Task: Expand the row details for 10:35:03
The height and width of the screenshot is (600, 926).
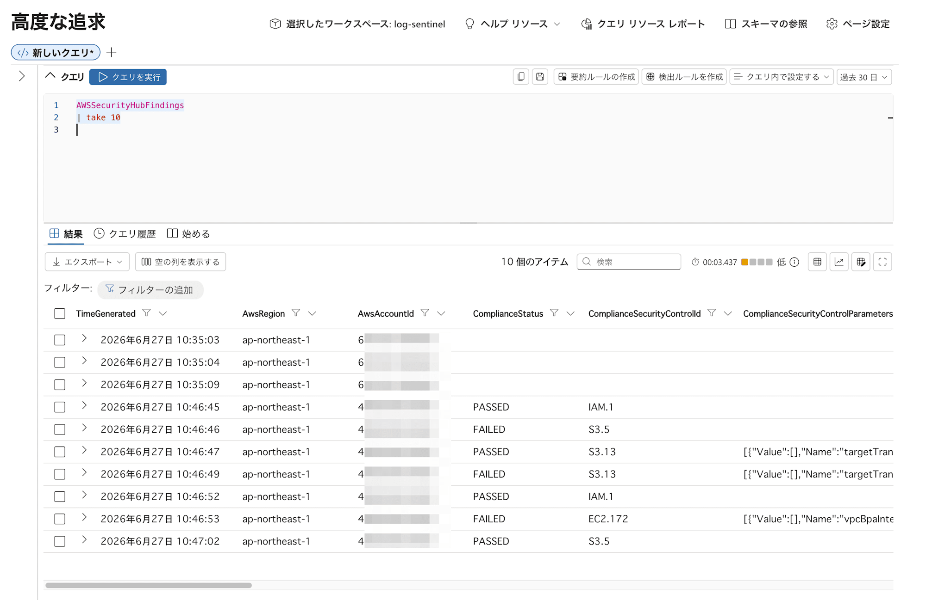Action: 84,338
